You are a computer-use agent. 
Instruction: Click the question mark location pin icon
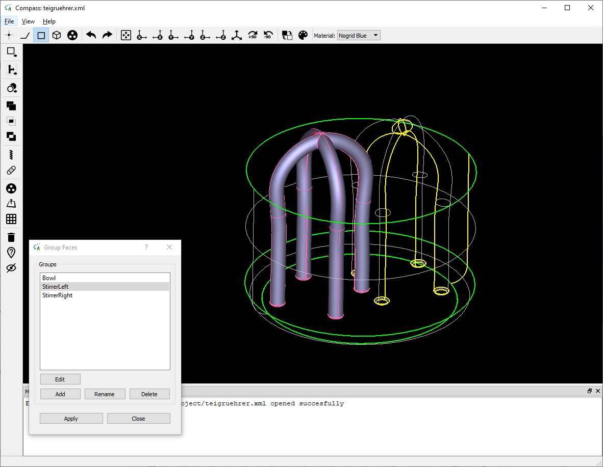point(12,253)
